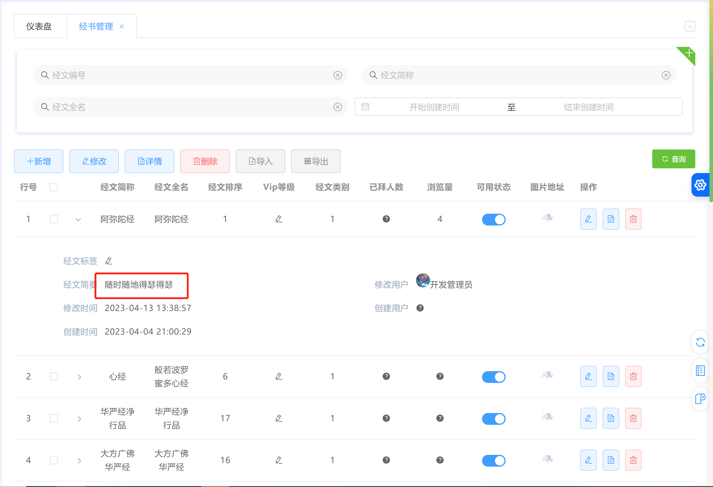713x487 pixels.
Task: Click the 新增 button
Action: [39, 161]
